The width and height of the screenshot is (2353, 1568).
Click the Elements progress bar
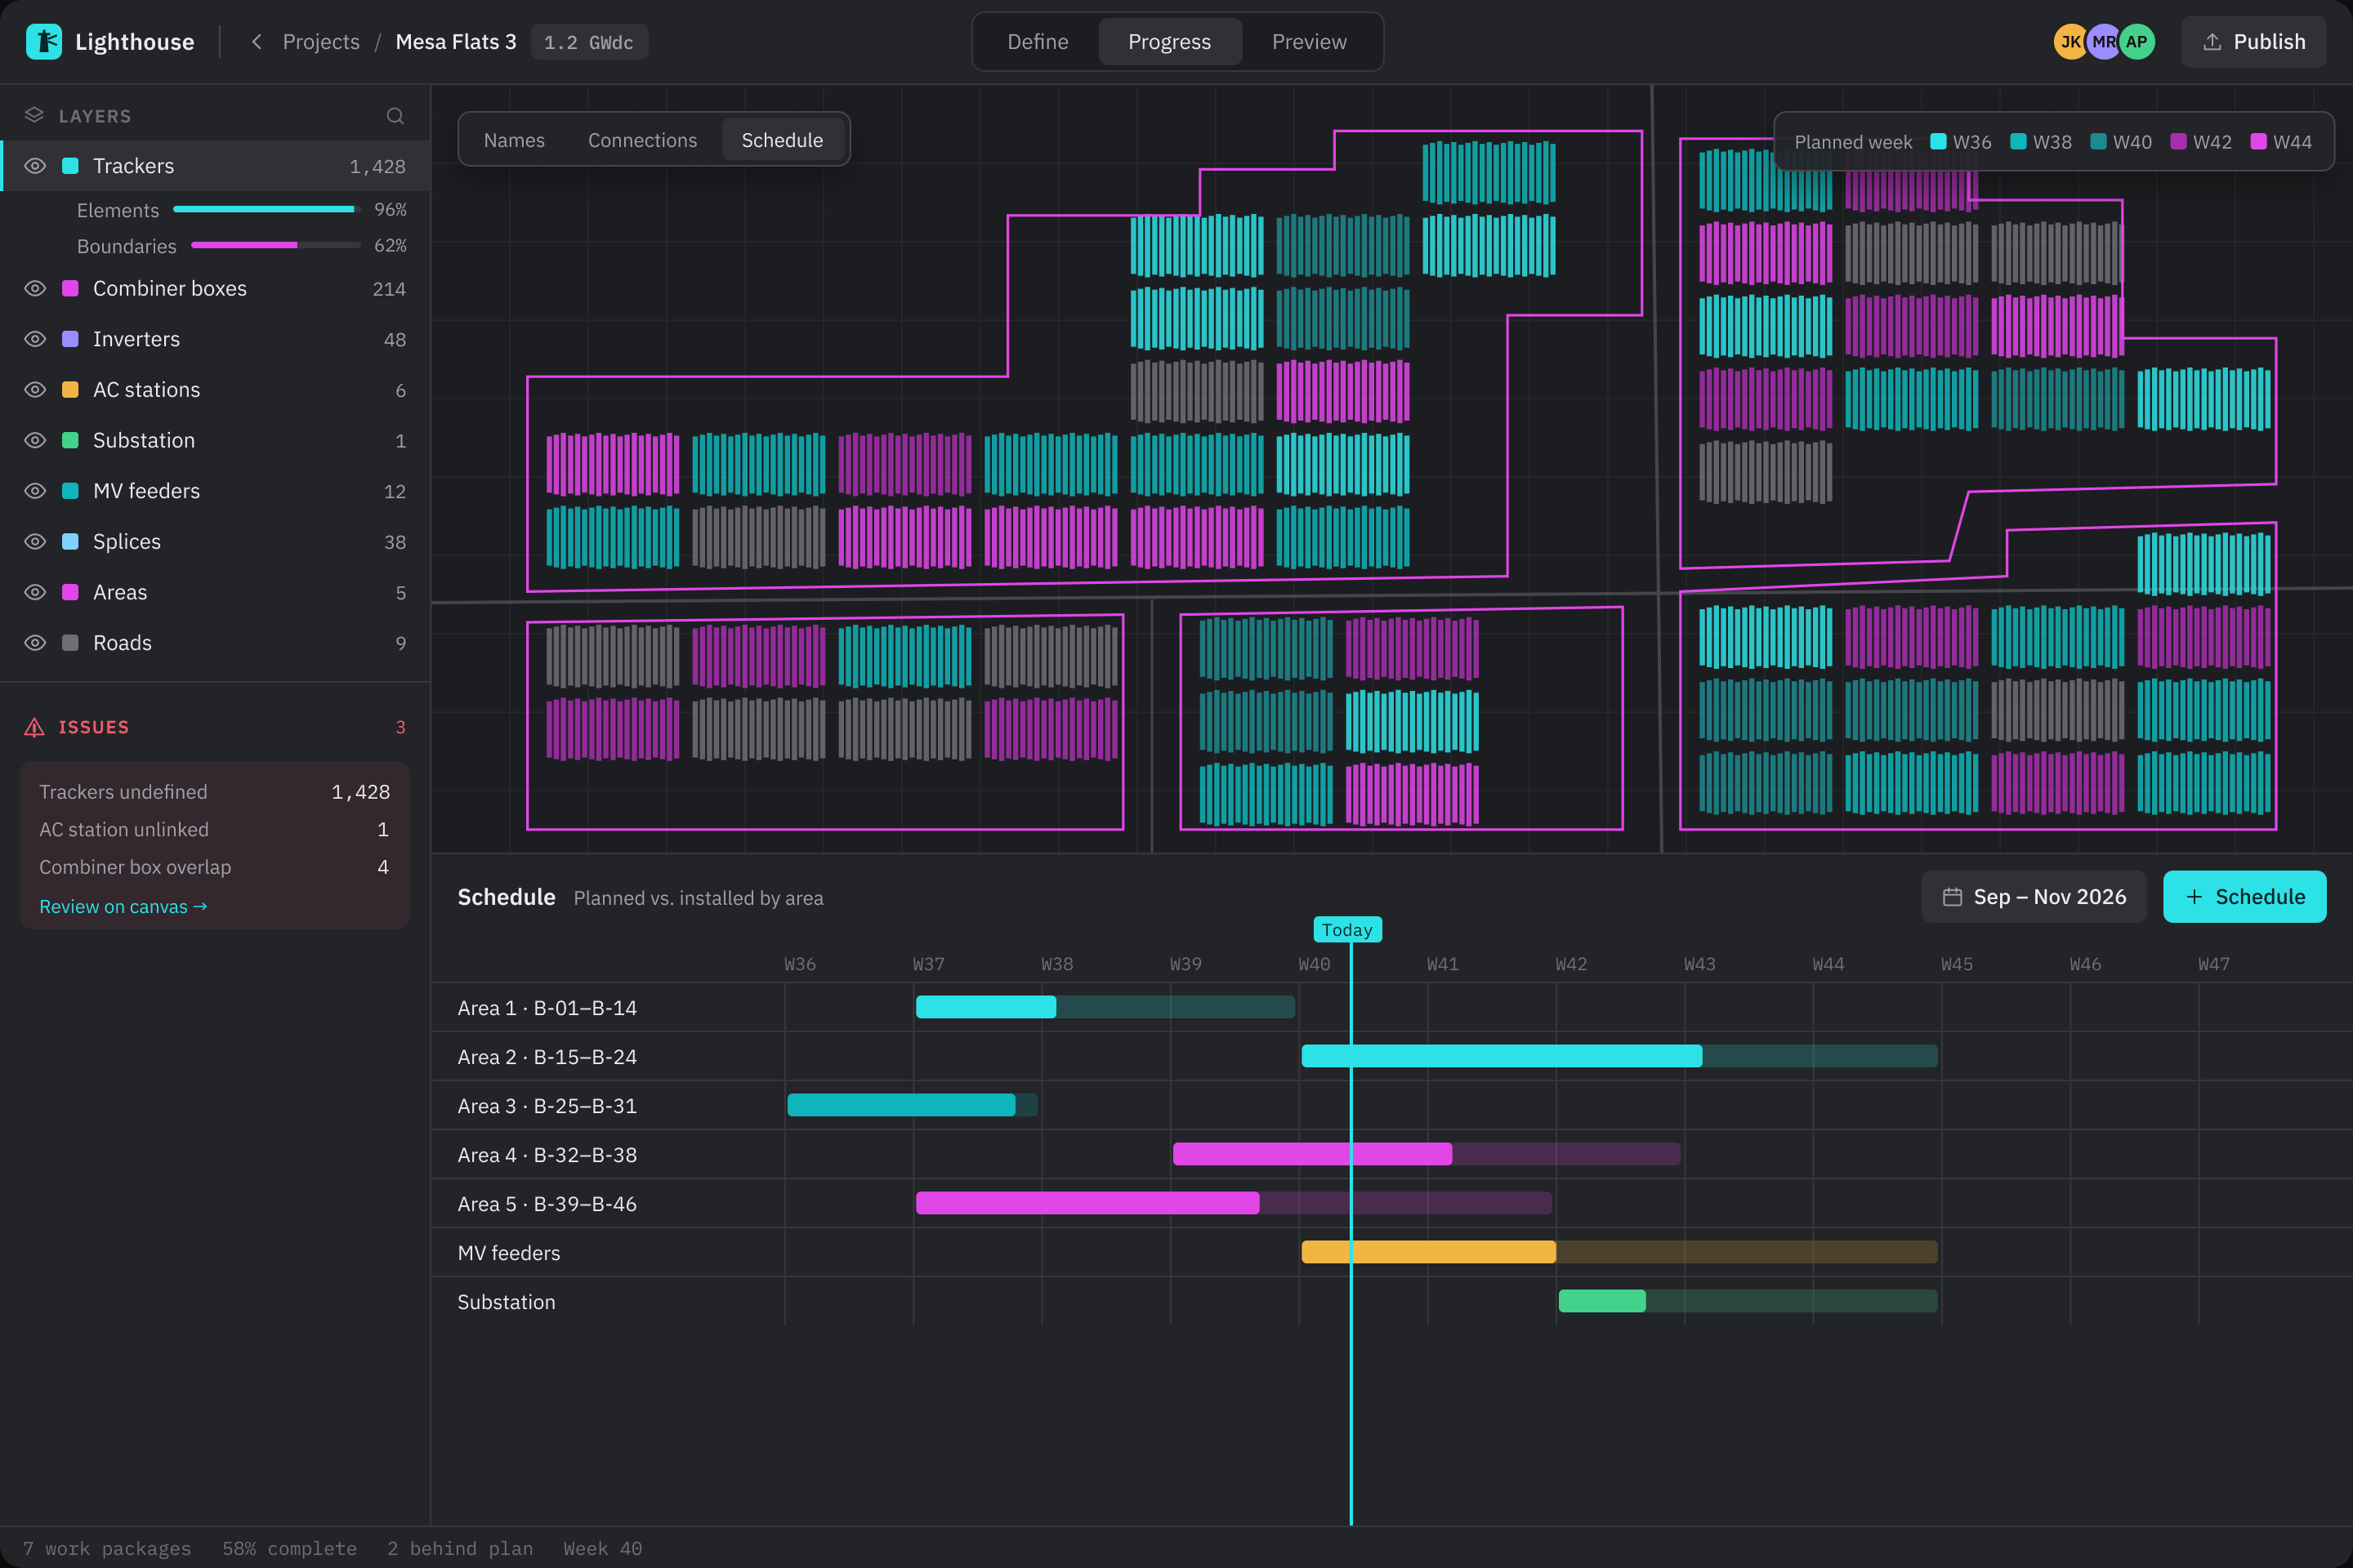[x=267, y=209]
